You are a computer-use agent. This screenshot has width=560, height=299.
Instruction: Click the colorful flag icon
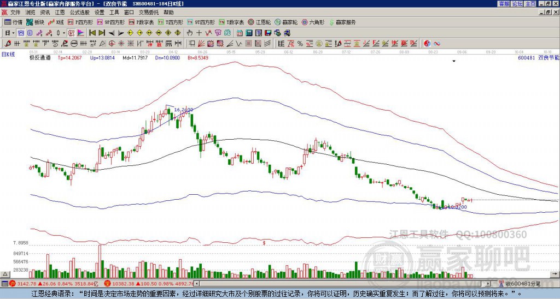click(x=81, y=33)
